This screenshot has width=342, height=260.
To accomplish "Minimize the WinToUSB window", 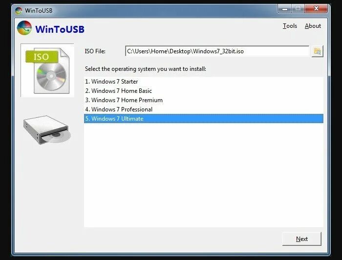I will click(x=285, y=9).
